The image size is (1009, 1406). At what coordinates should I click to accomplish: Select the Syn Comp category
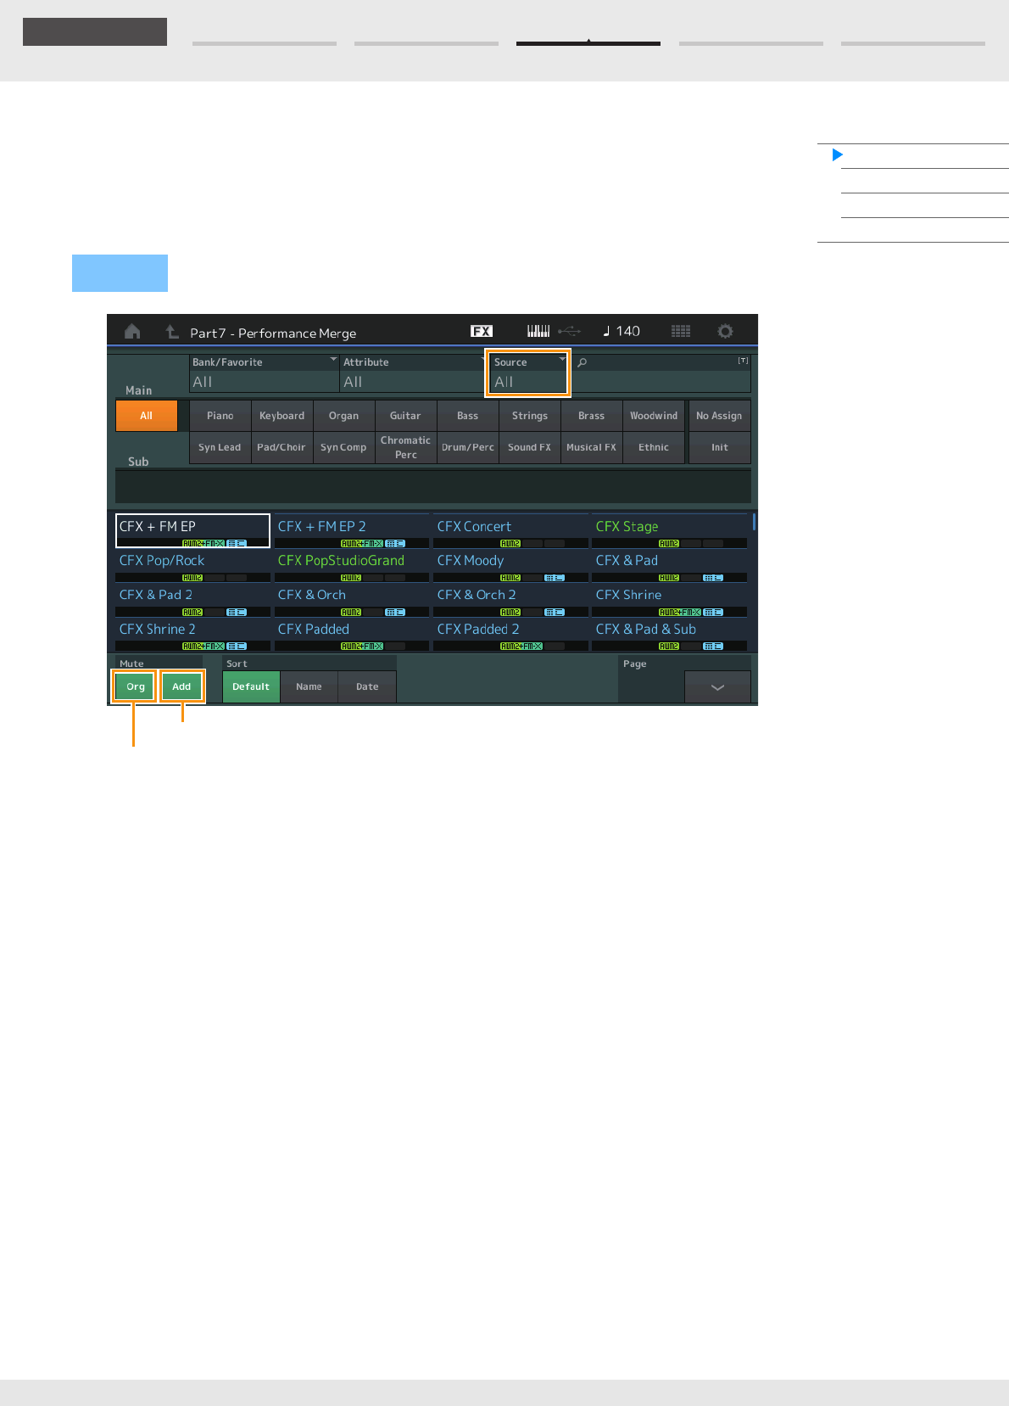(344, 447)
